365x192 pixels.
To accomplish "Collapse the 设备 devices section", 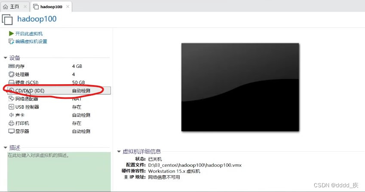I will click(x=5, y=58).
